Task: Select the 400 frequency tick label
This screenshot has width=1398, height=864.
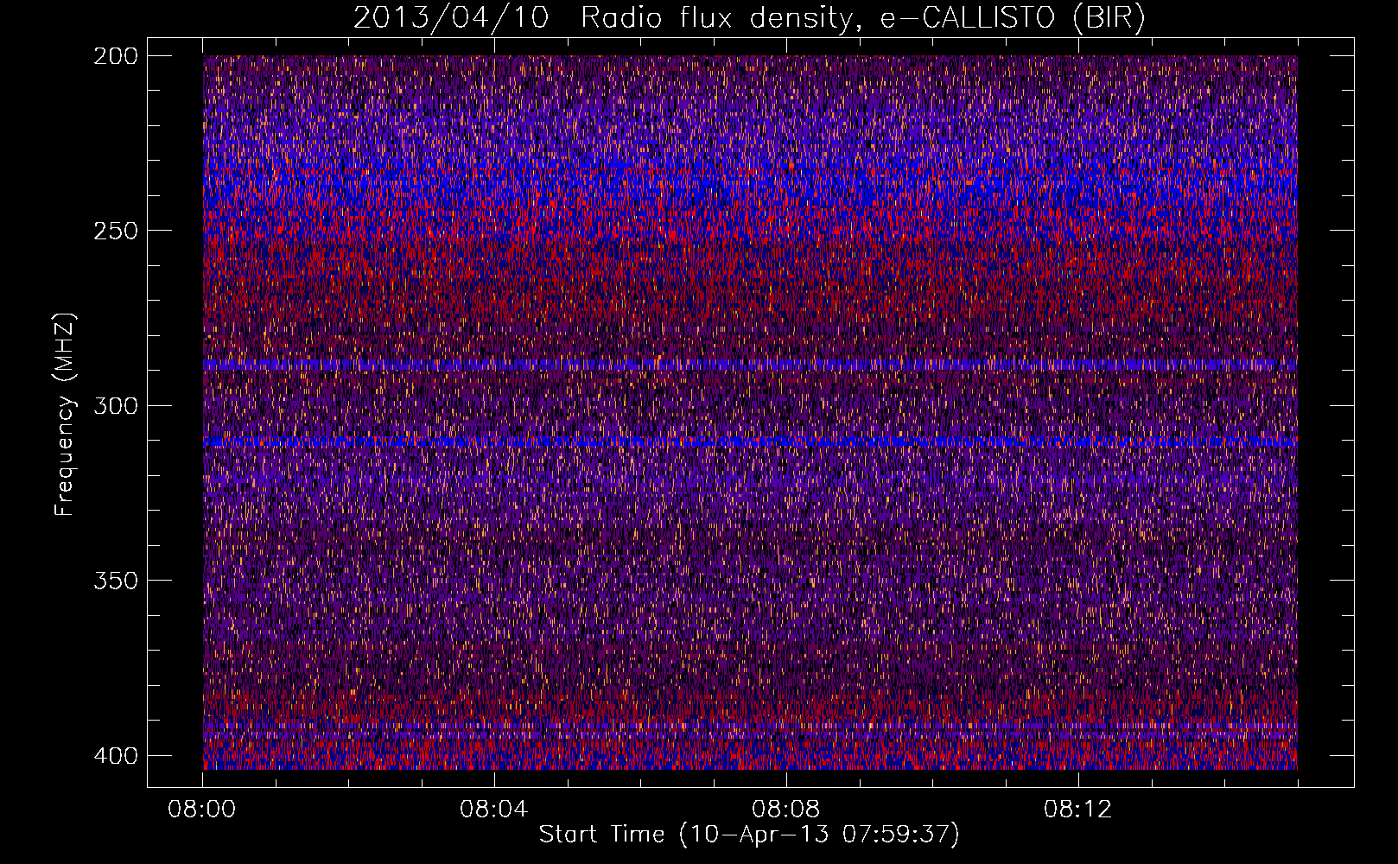Action: tap(115, 755)
